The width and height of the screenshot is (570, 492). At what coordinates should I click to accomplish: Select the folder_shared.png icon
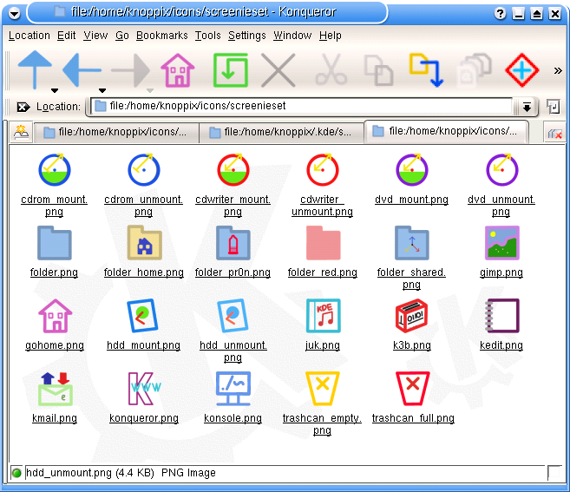tap(412, 243)
